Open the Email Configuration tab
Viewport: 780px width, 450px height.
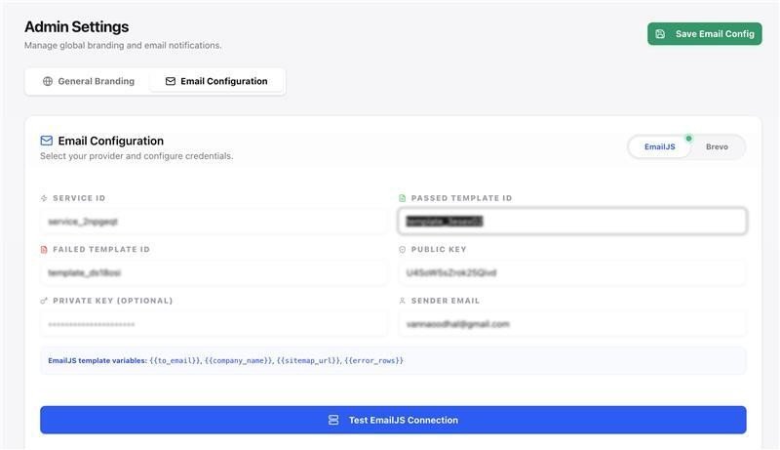(216, 81)
